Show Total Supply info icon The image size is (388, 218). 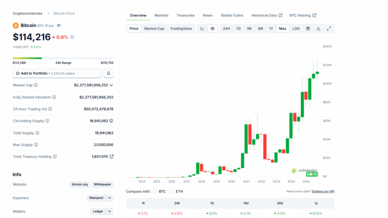coord(37,133)
